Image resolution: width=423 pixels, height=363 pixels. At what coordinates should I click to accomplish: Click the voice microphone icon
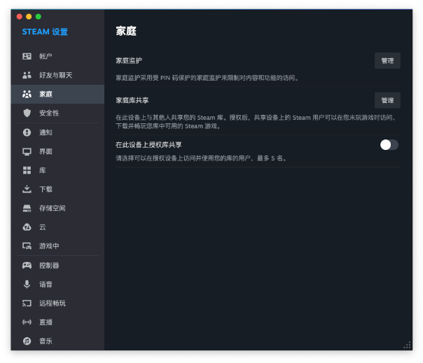pos(27,285)
